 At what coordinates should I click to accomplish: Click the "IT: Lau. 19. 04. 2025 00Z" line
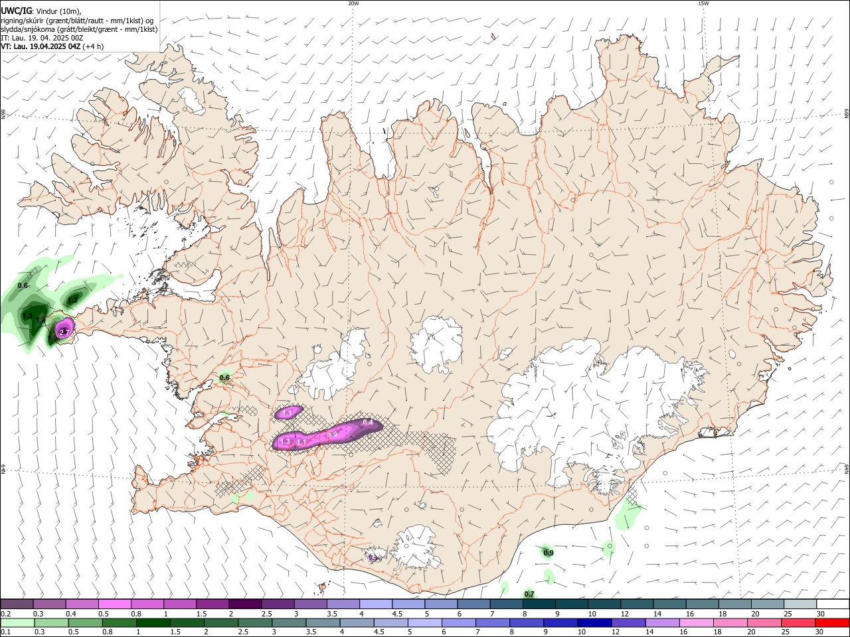(x=42, y=38)
